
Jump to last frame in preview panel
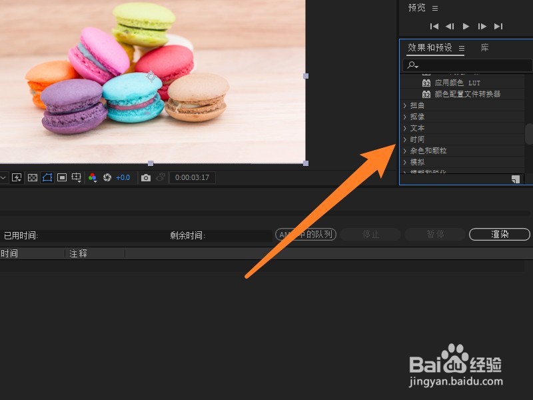point(498,26)
